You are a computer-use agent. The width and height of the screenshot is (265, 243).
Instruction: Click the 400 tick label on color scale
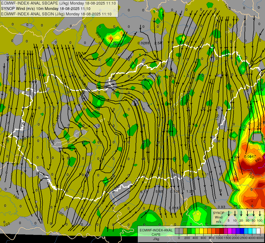[x=195, y=238]
